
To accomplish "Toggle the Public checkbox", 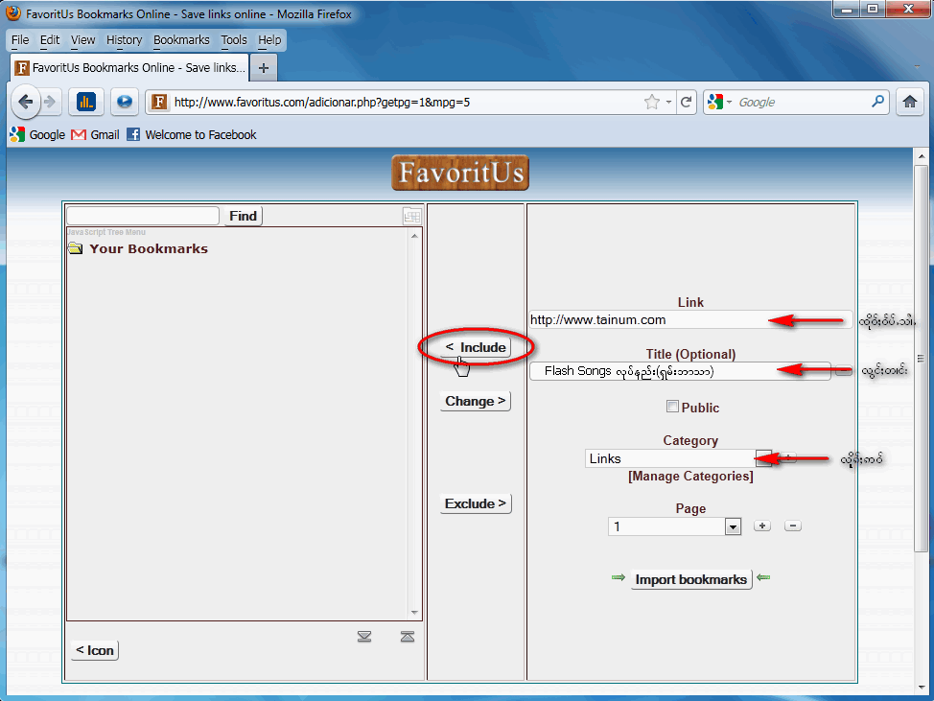I will tap(672, 407).
